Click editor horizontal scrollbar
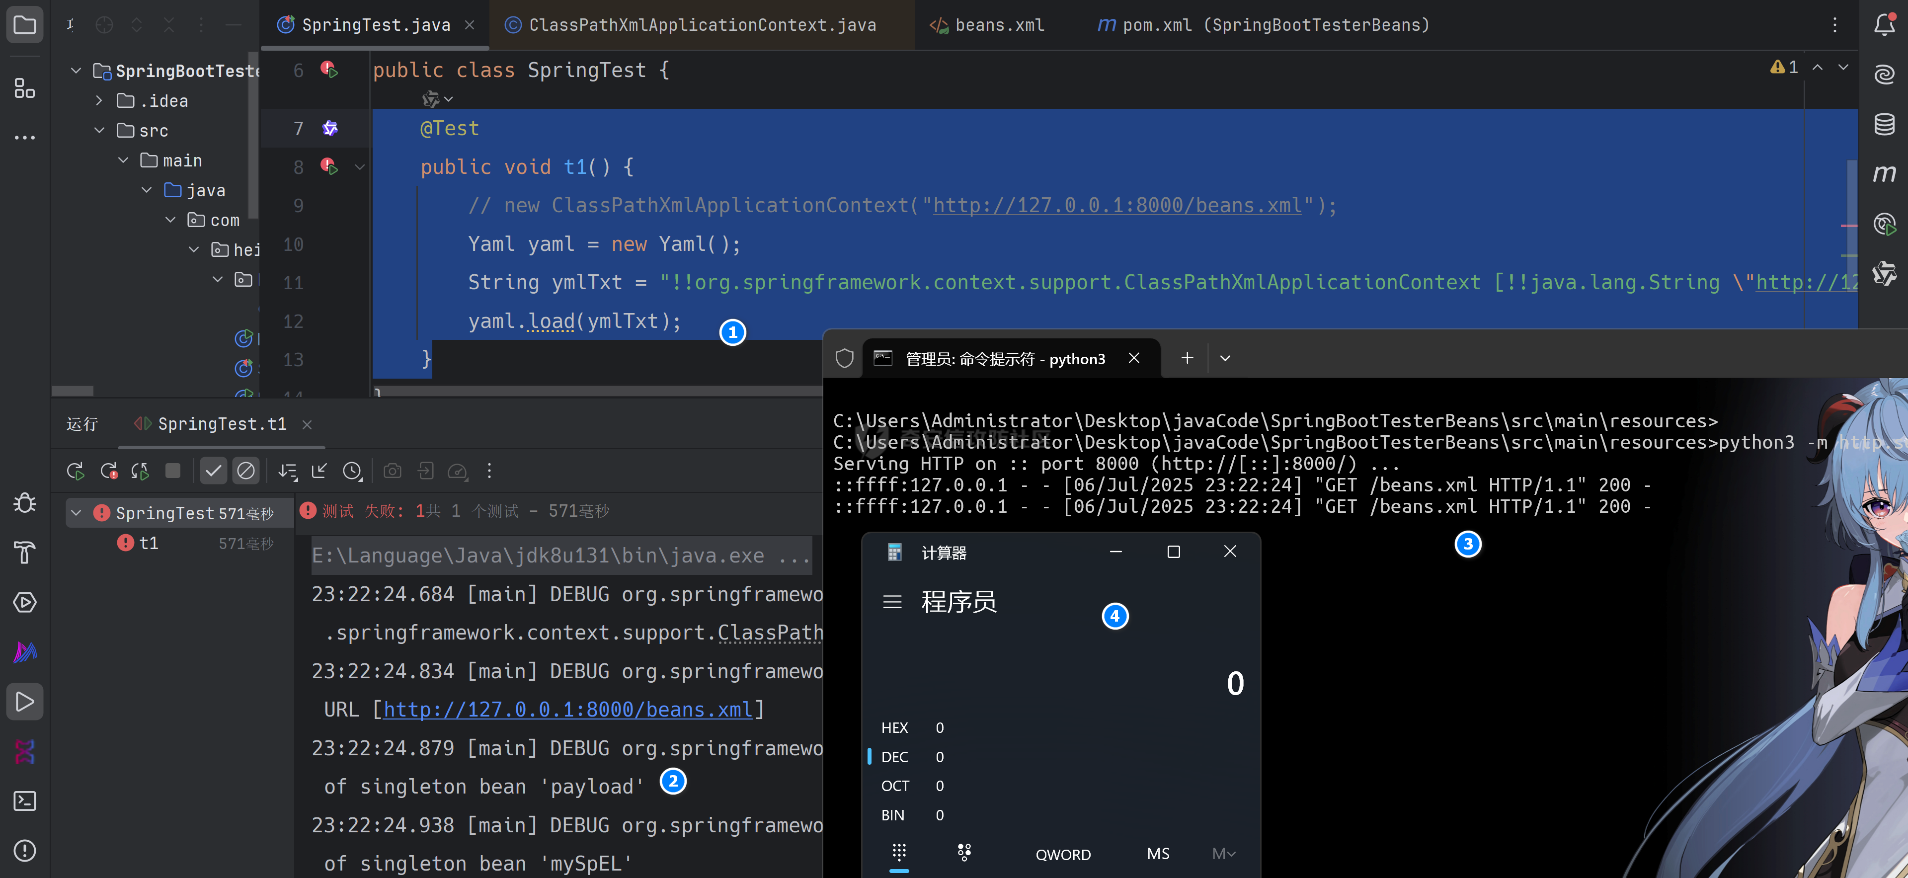 (597, 391)
